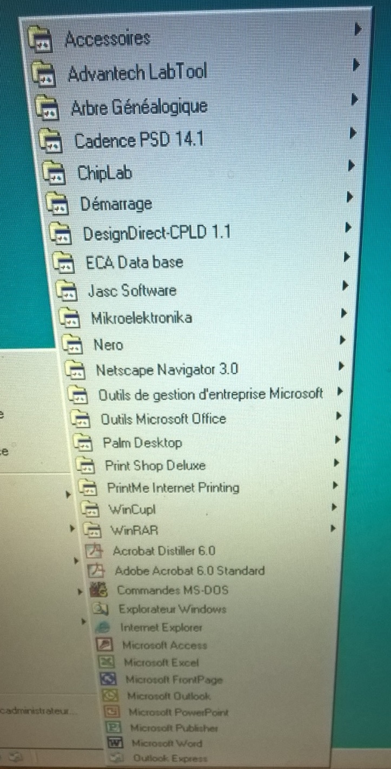Open the Démarrage menu entry

tap(116, 204)
